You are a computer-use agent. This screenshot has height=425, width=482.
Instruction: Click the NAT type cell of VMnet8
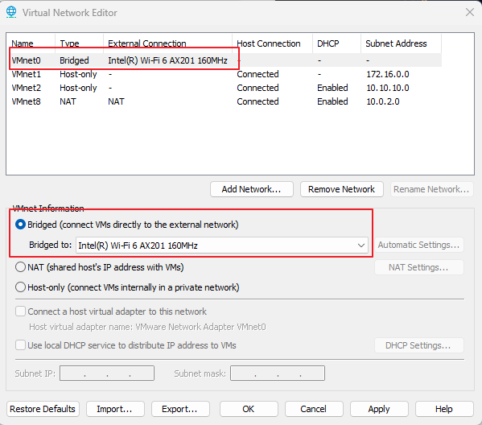(68, 101)
